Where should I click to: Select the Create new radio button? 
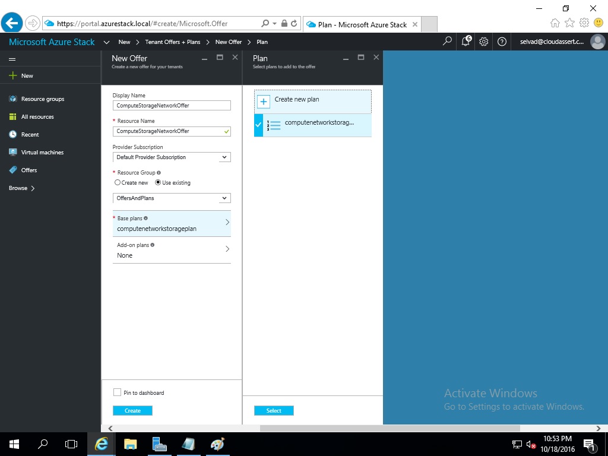(x=118, y=182)
